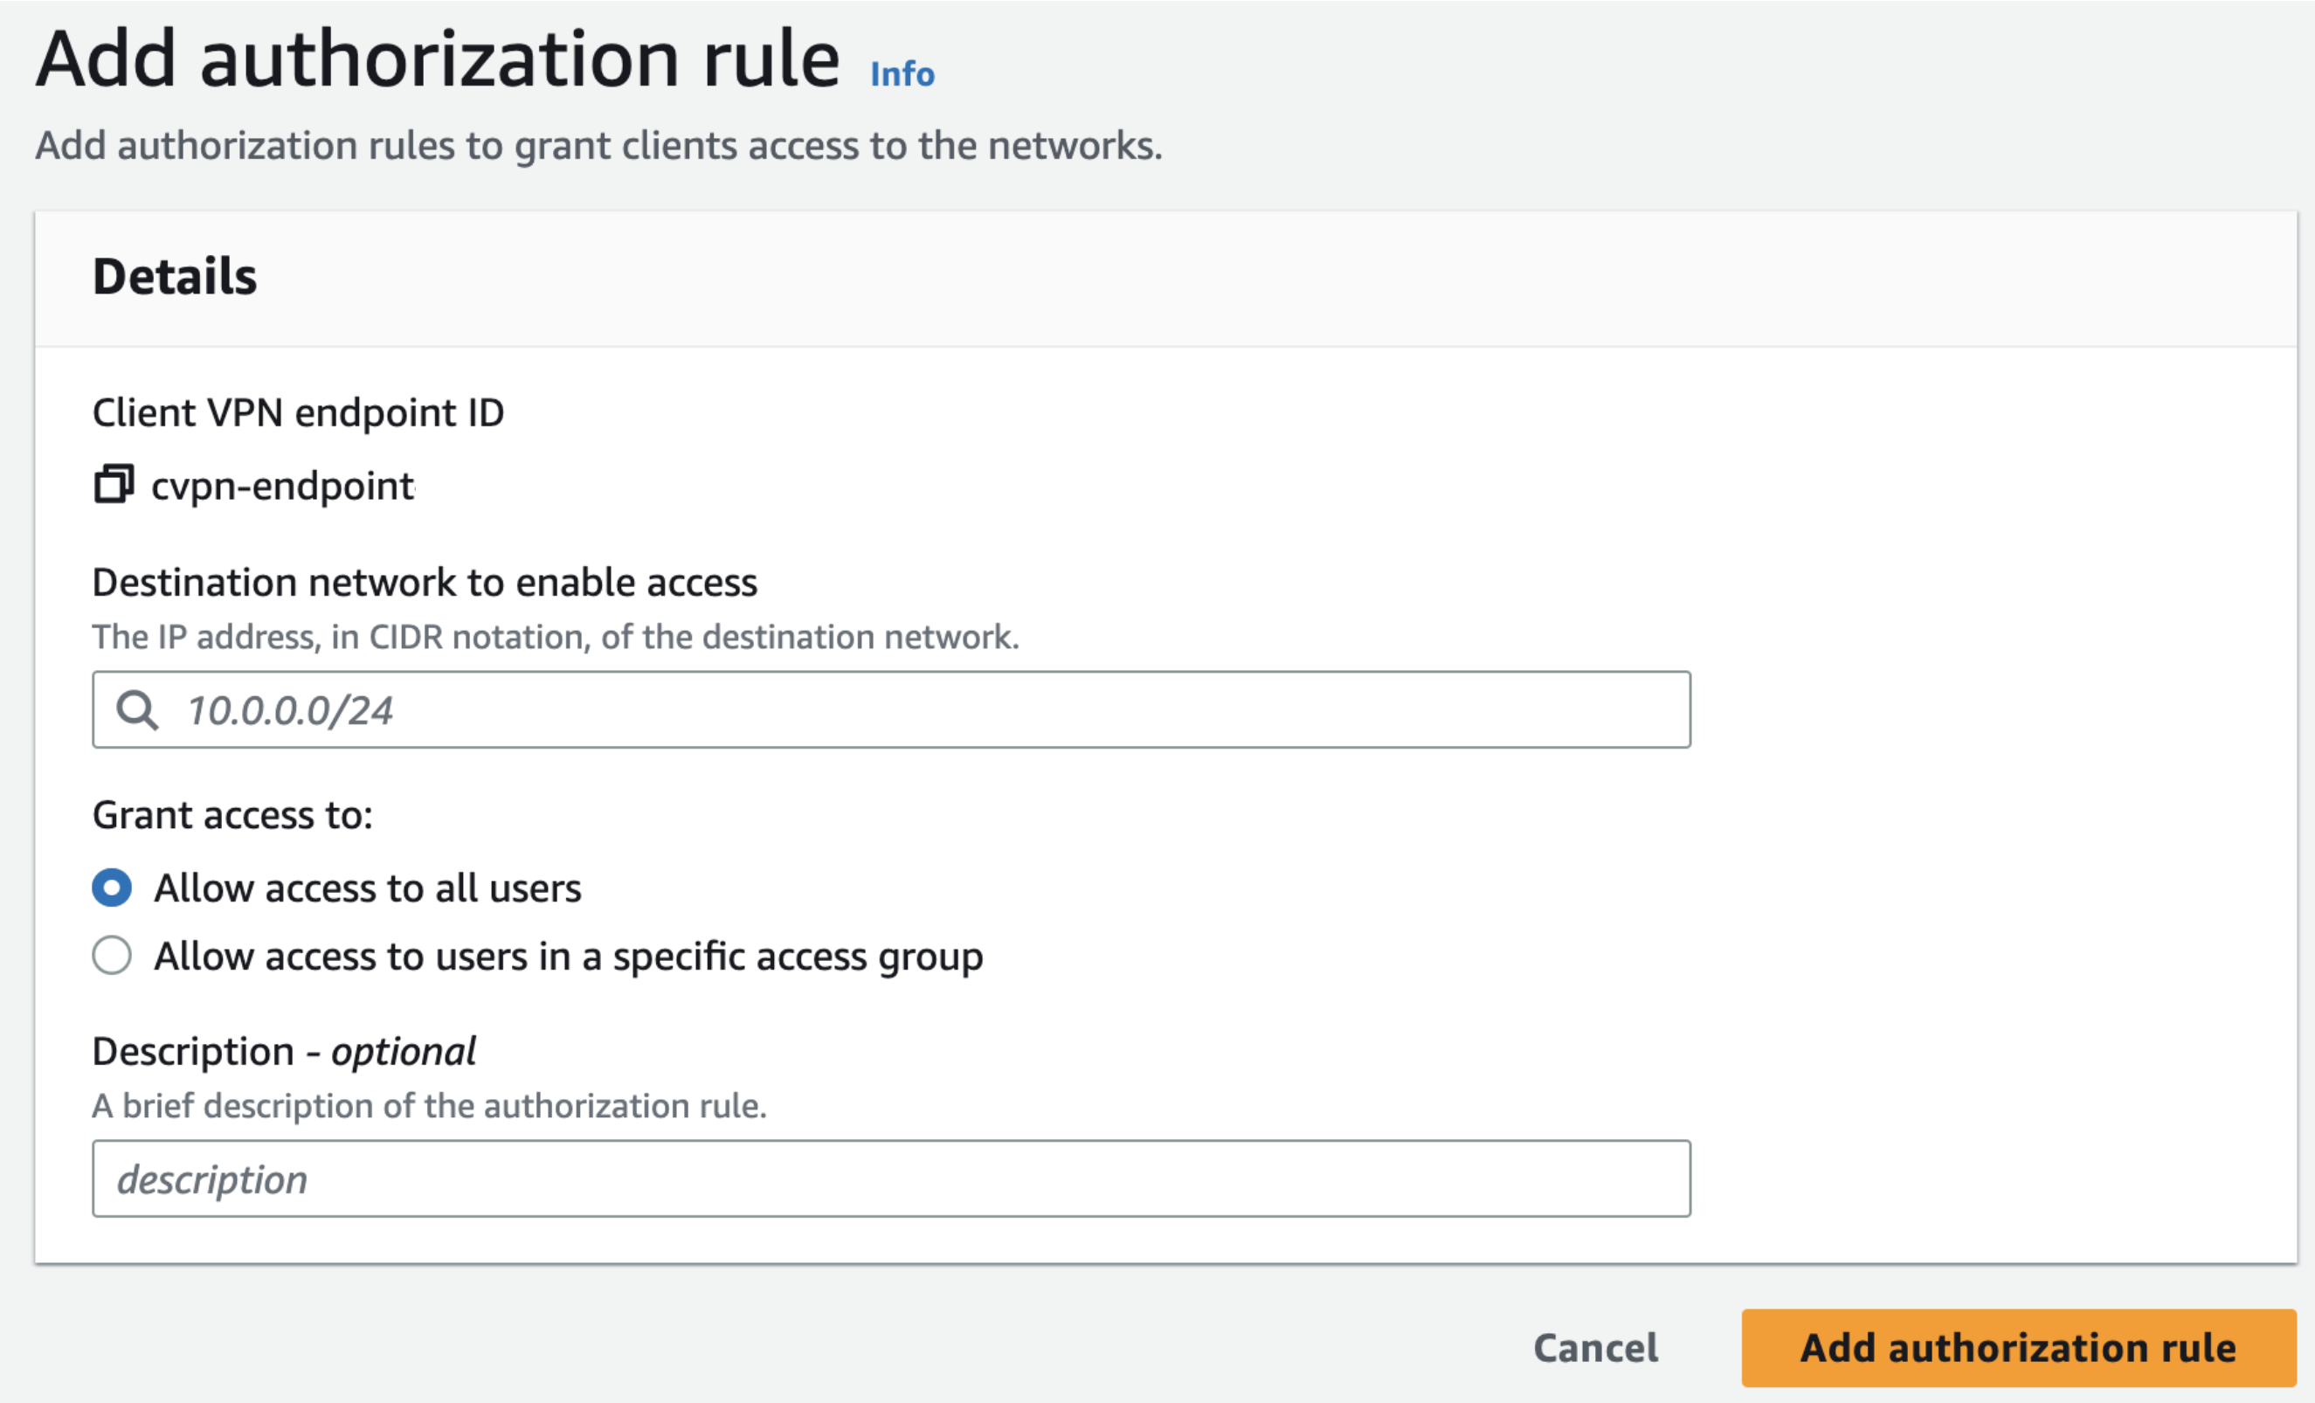This screenshot has width=2315, height=1403.
Task: Click the 'A brief description' helper text
Action: [x=429, y=1106]
